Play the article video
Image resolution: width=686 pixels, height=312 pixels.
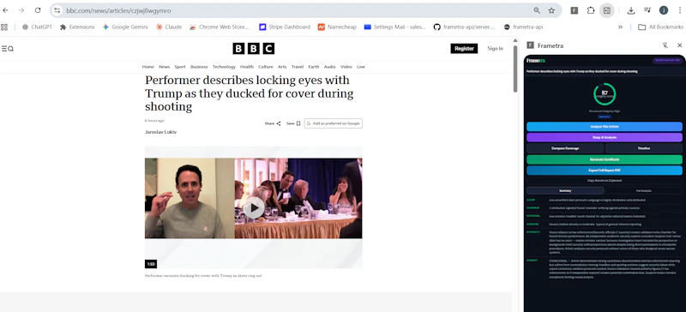[254, 207]
